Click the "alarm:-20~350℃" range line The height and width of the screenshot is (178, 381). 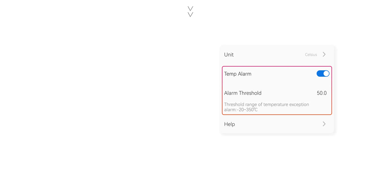click(241, 110)
